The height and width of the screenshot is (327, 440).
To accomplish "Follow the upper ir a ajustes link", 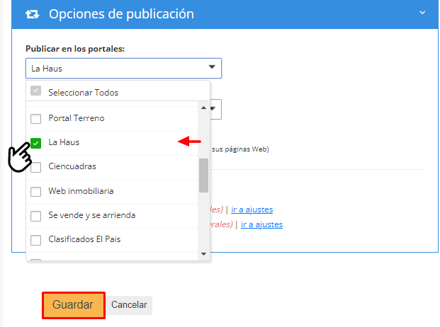I will (252, 210).
